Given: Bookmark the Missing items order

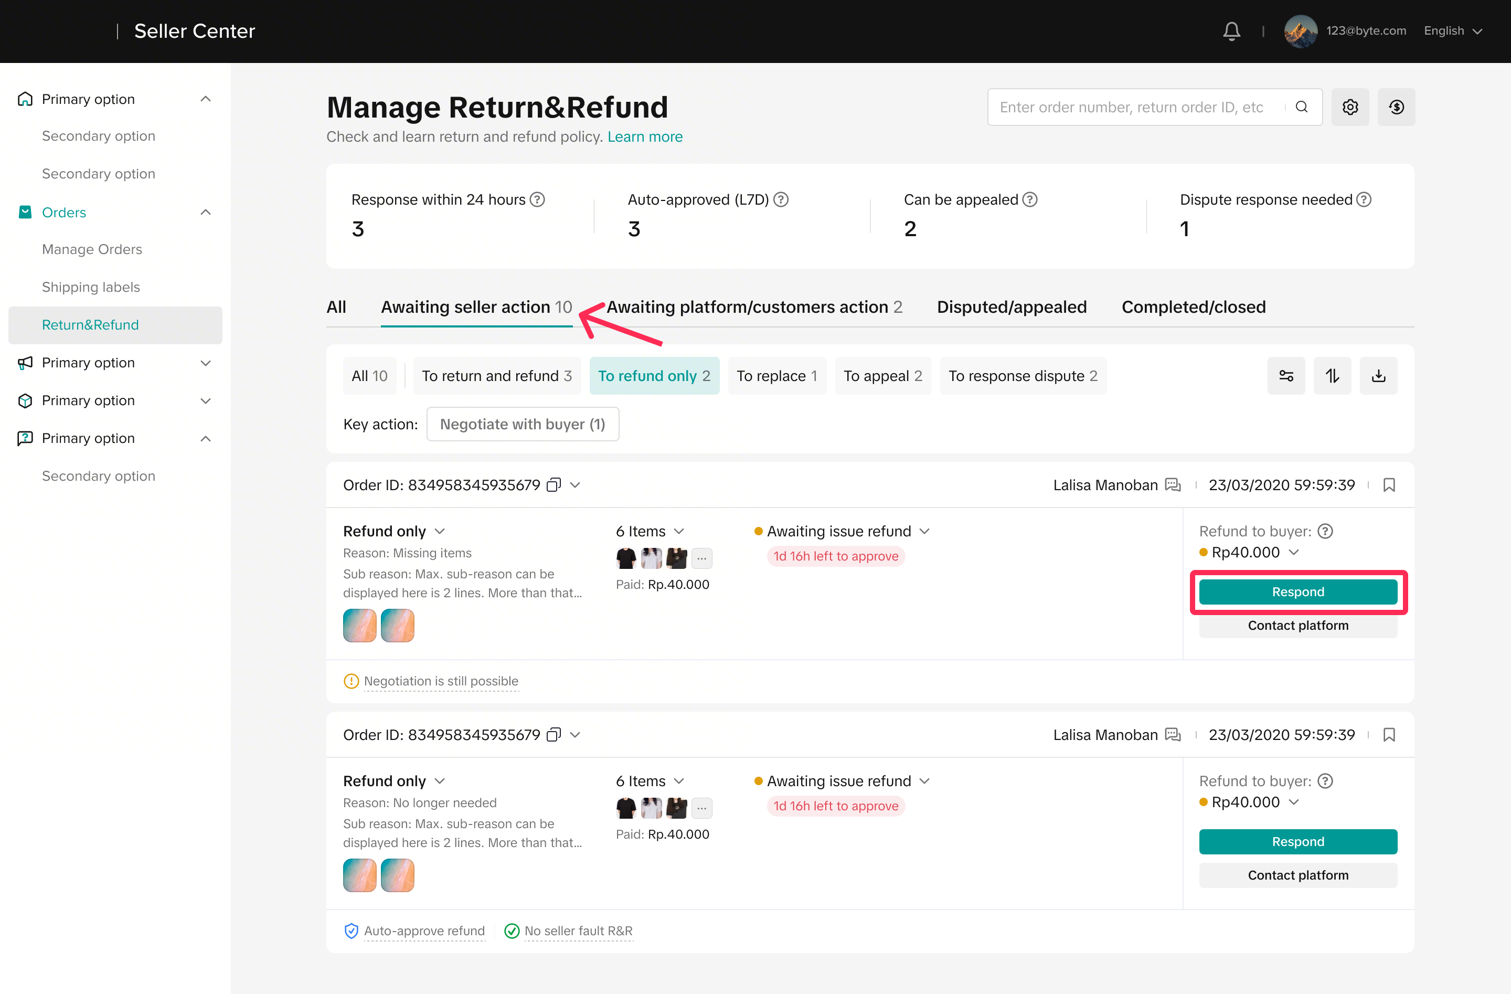Looking at the screenshot, I should pyautogui.click(x=1389, y=485).
